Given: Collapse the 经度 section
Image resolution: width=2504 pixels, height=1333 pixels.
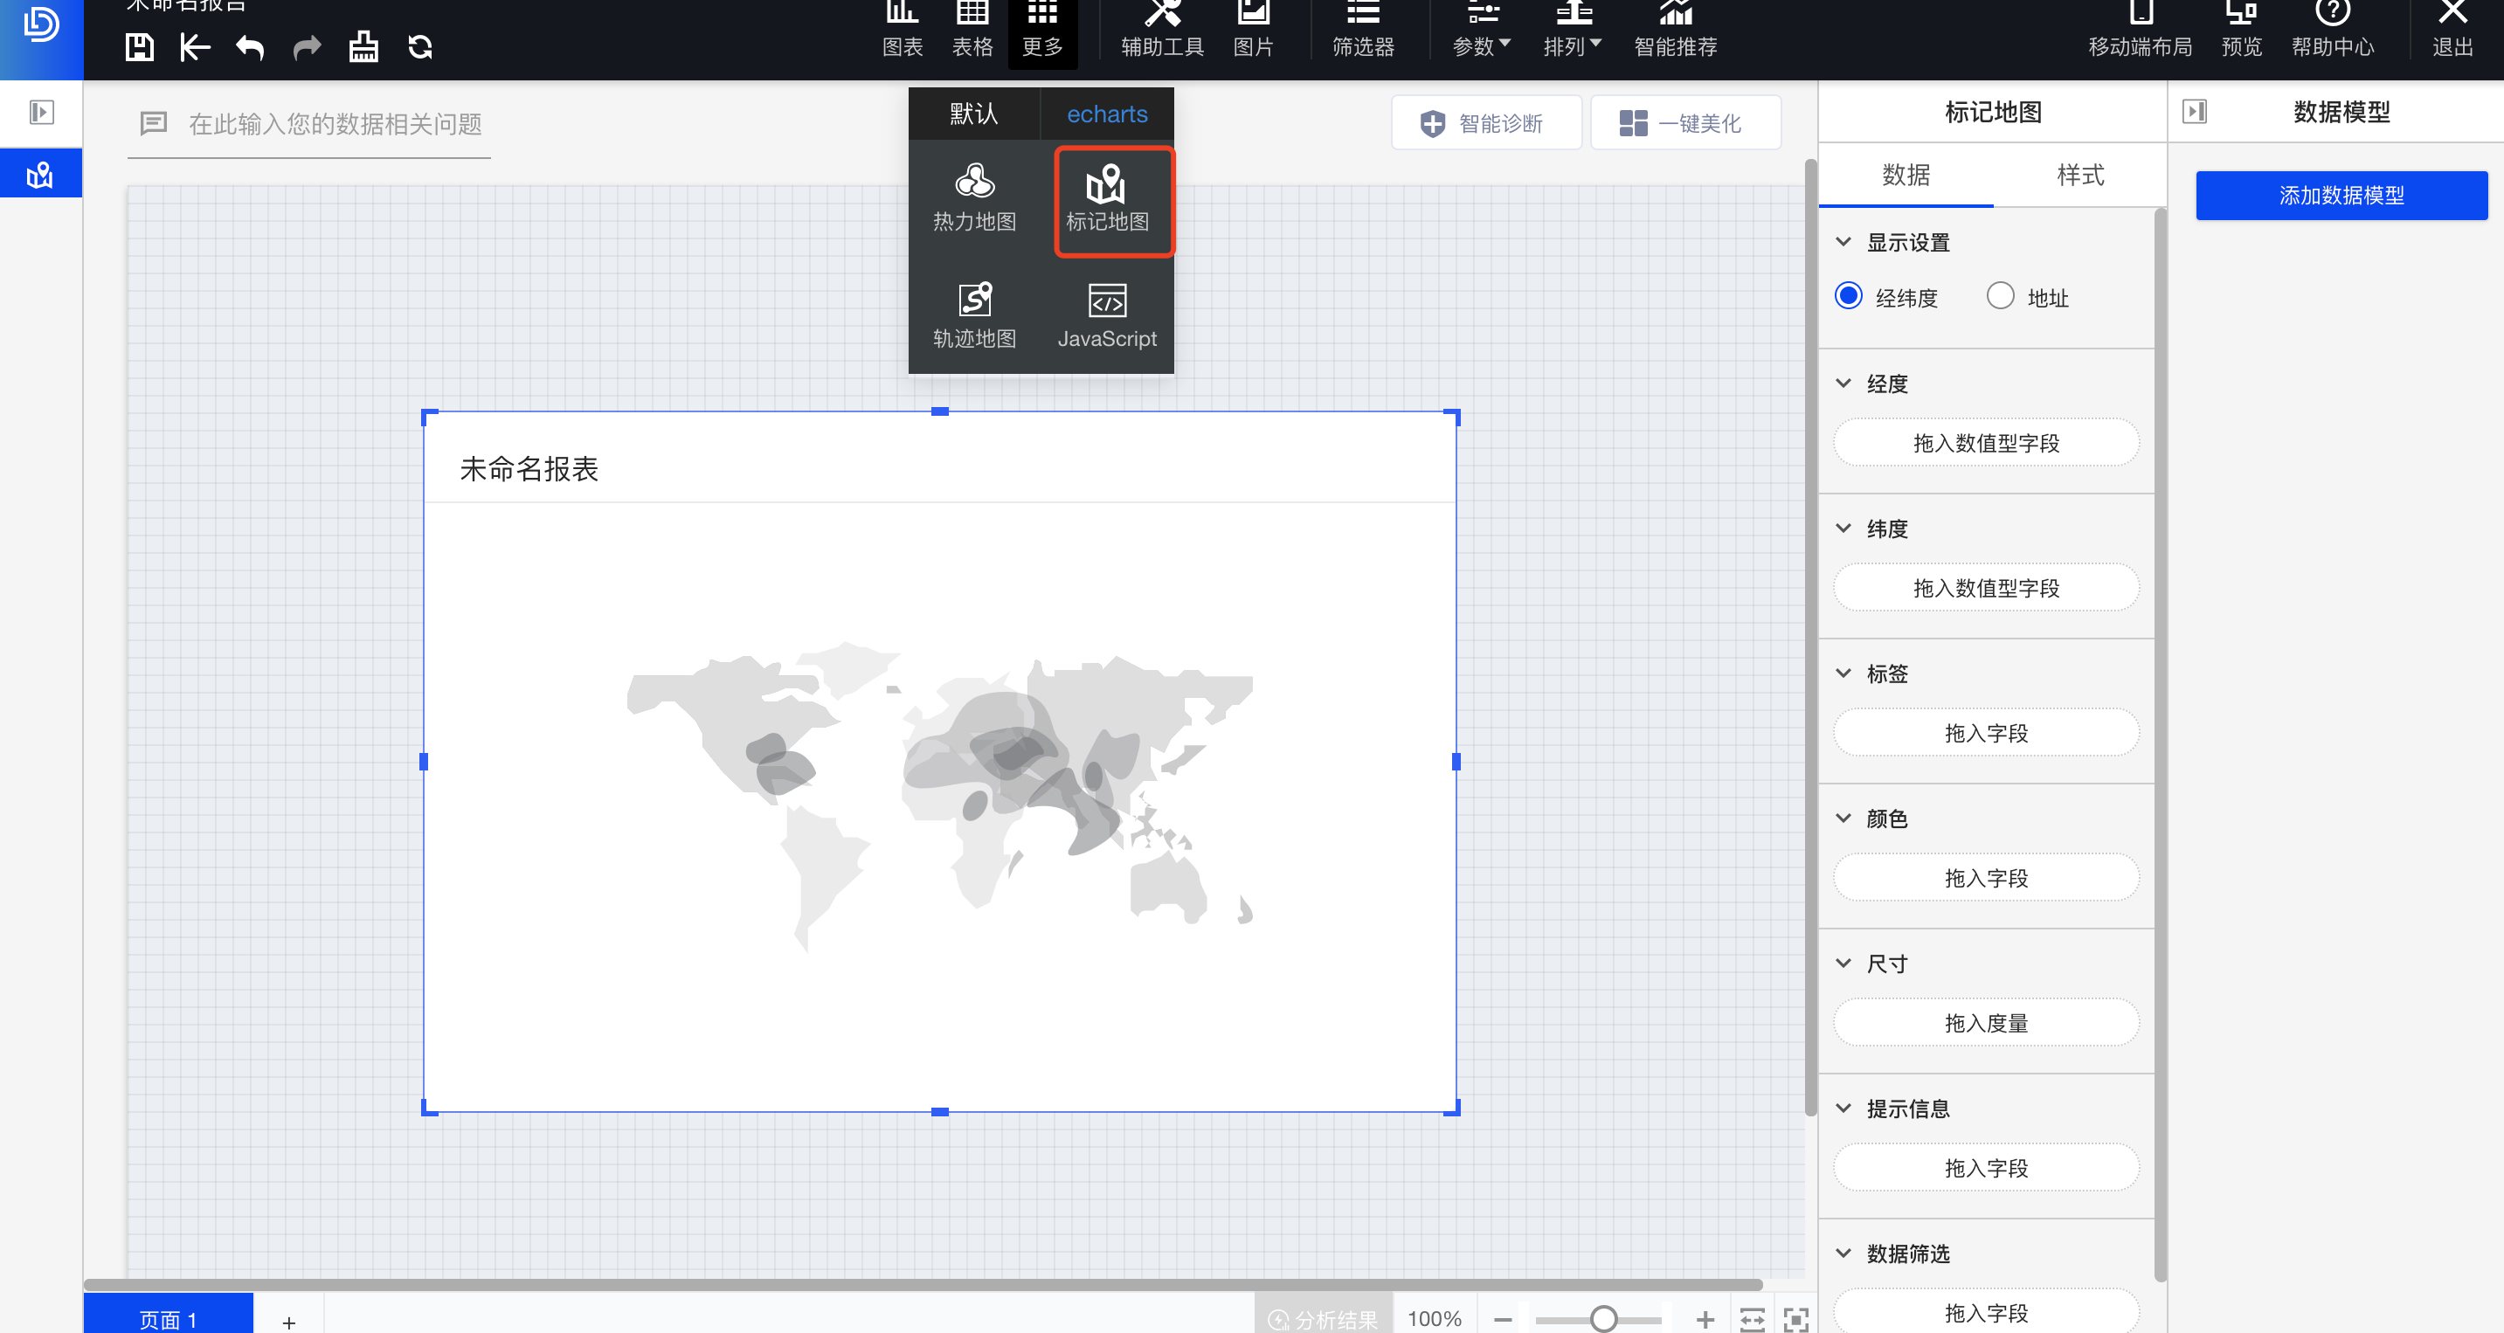Looking at the screenshot, I should point(1843,383).
